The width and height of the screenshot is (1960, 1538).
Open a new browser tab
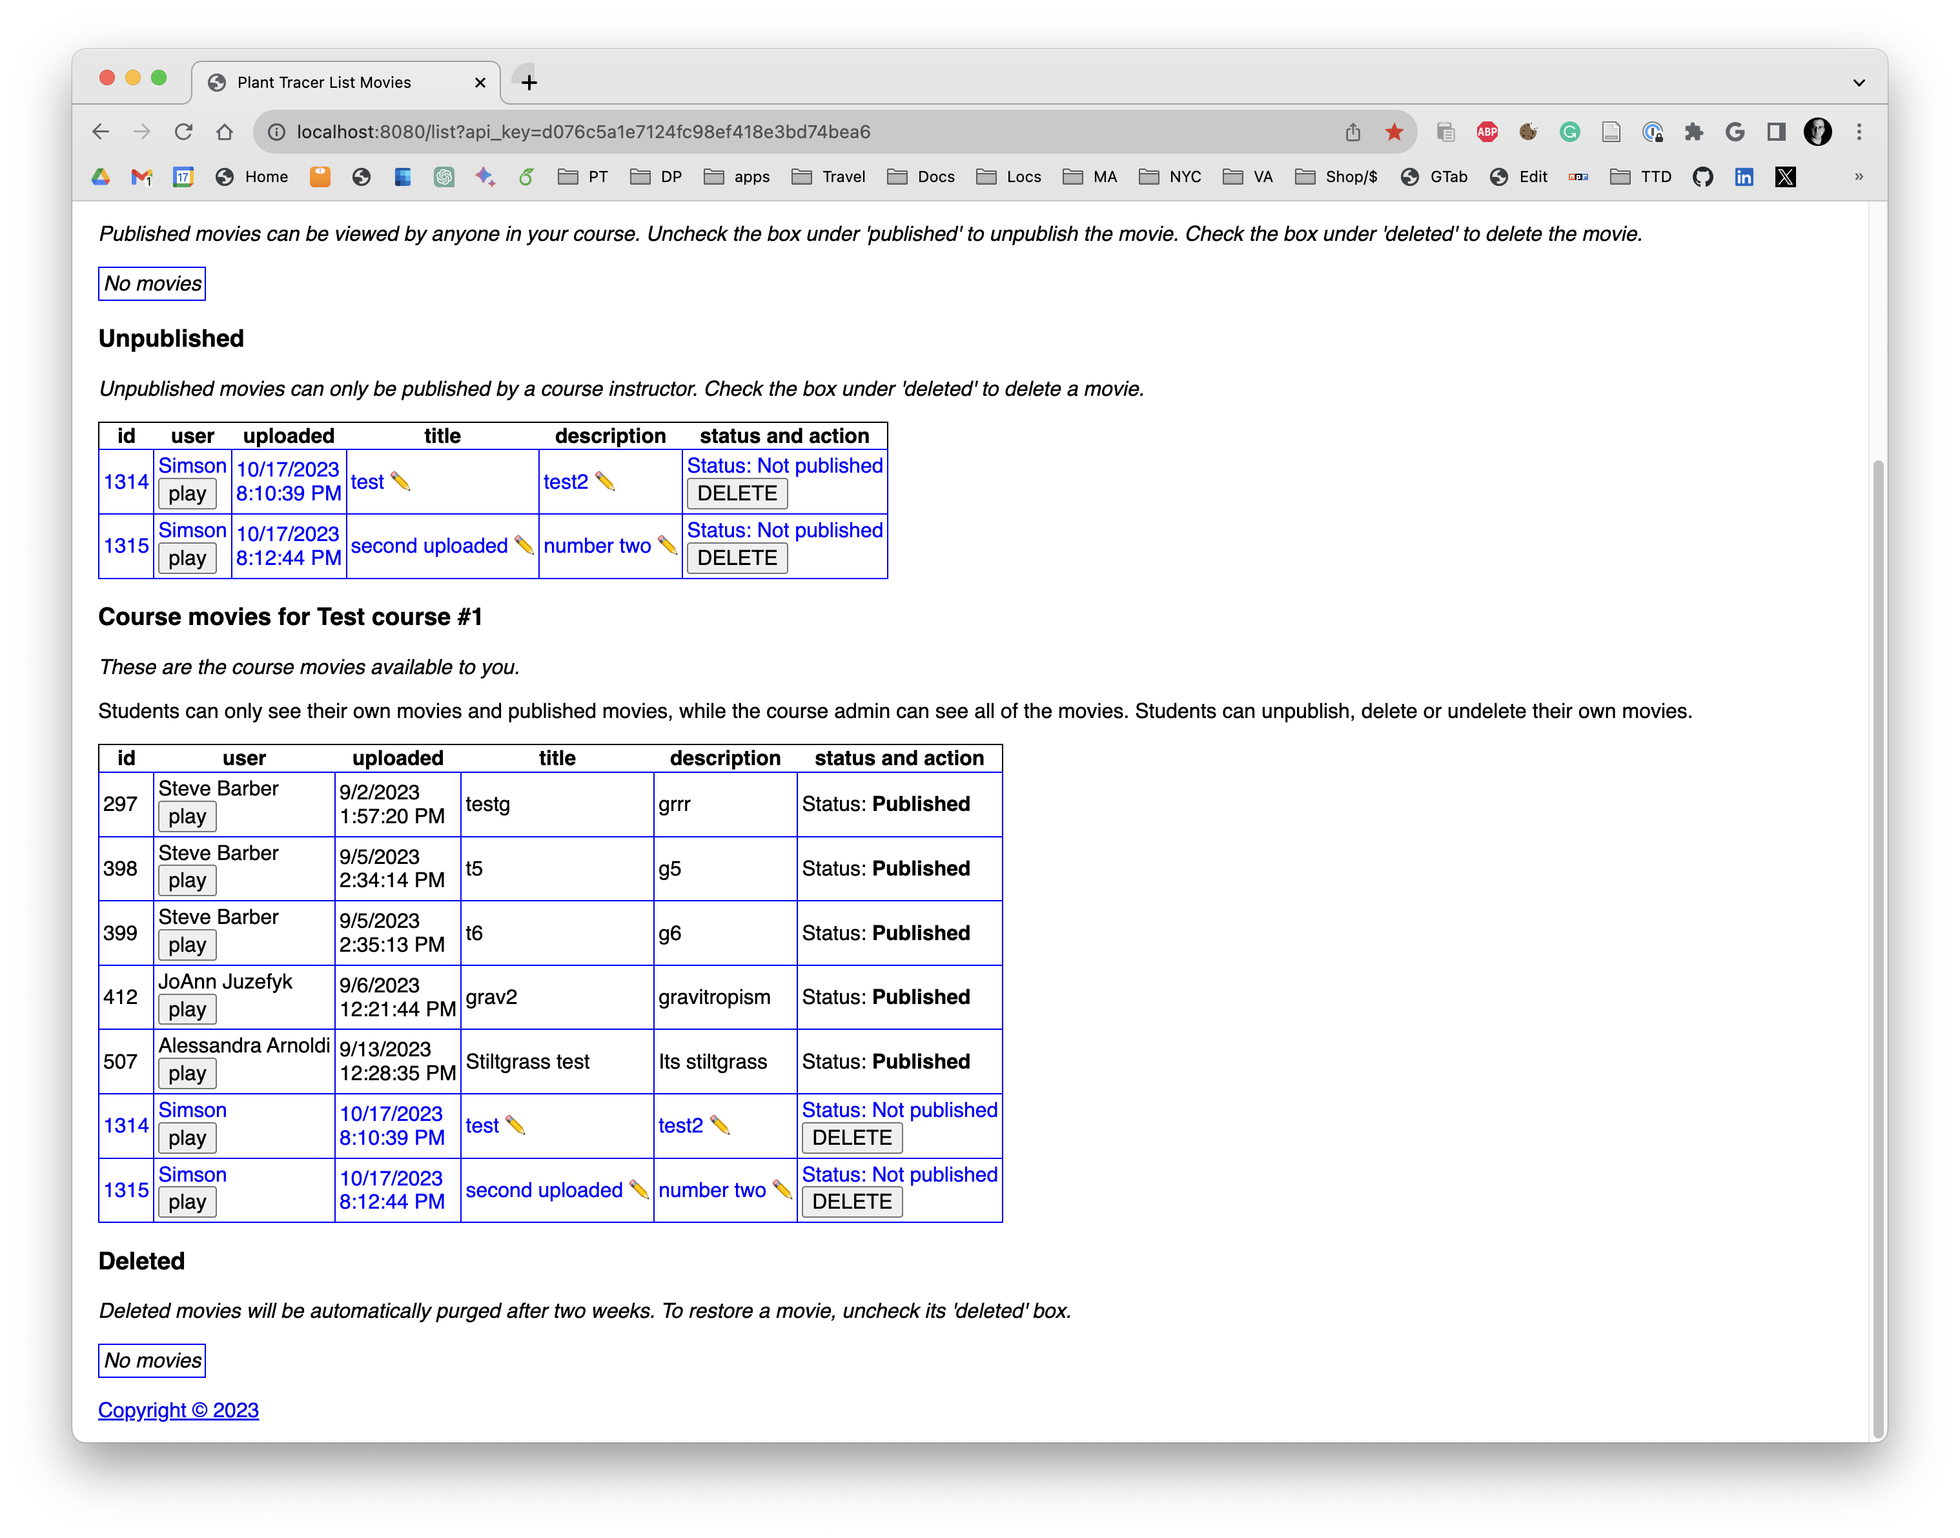[x=529, y=82]
